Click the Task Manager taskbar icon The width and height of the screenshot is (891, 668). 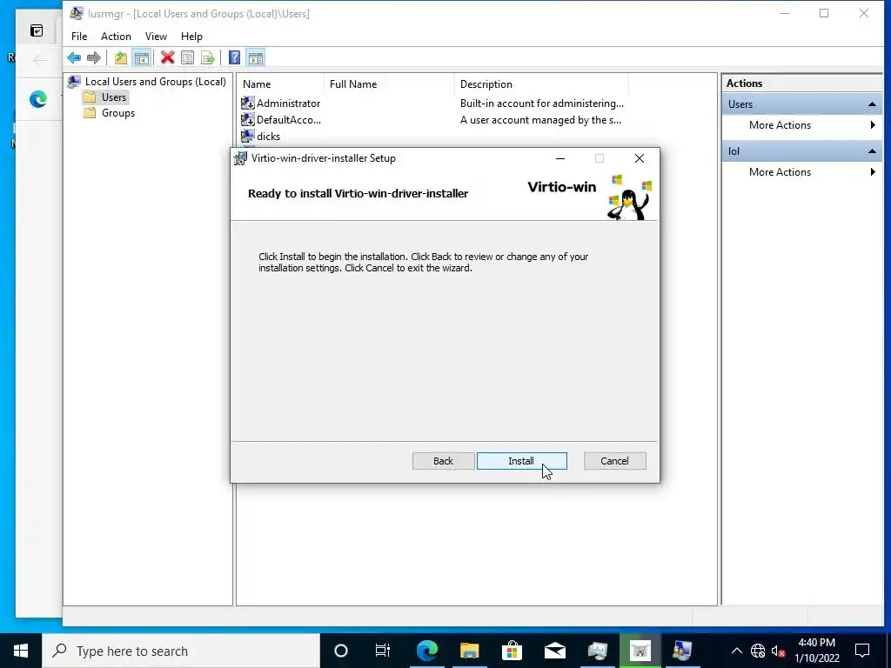597,651
